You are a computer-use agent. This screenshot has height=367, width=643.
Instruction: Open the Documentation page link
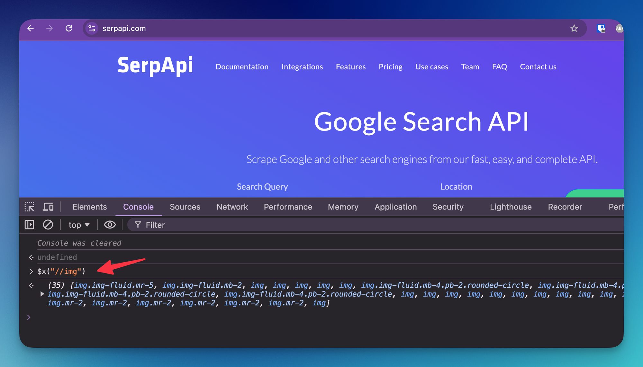coord(242,67)
